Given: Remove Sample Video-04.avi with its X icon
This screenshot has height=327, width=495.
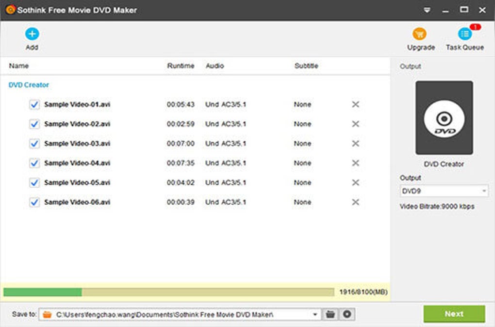Looking at the screenshot, I should pyautogui.click(x=355, y=163).
